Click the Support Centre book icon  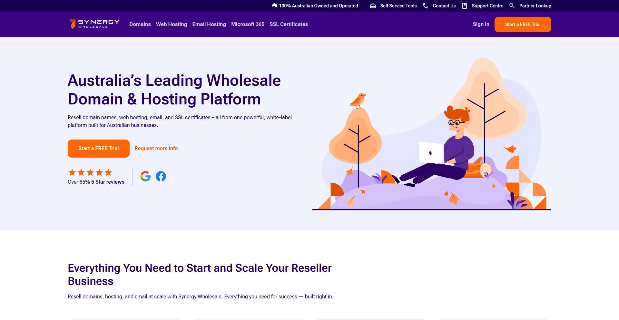pos(464,6)
